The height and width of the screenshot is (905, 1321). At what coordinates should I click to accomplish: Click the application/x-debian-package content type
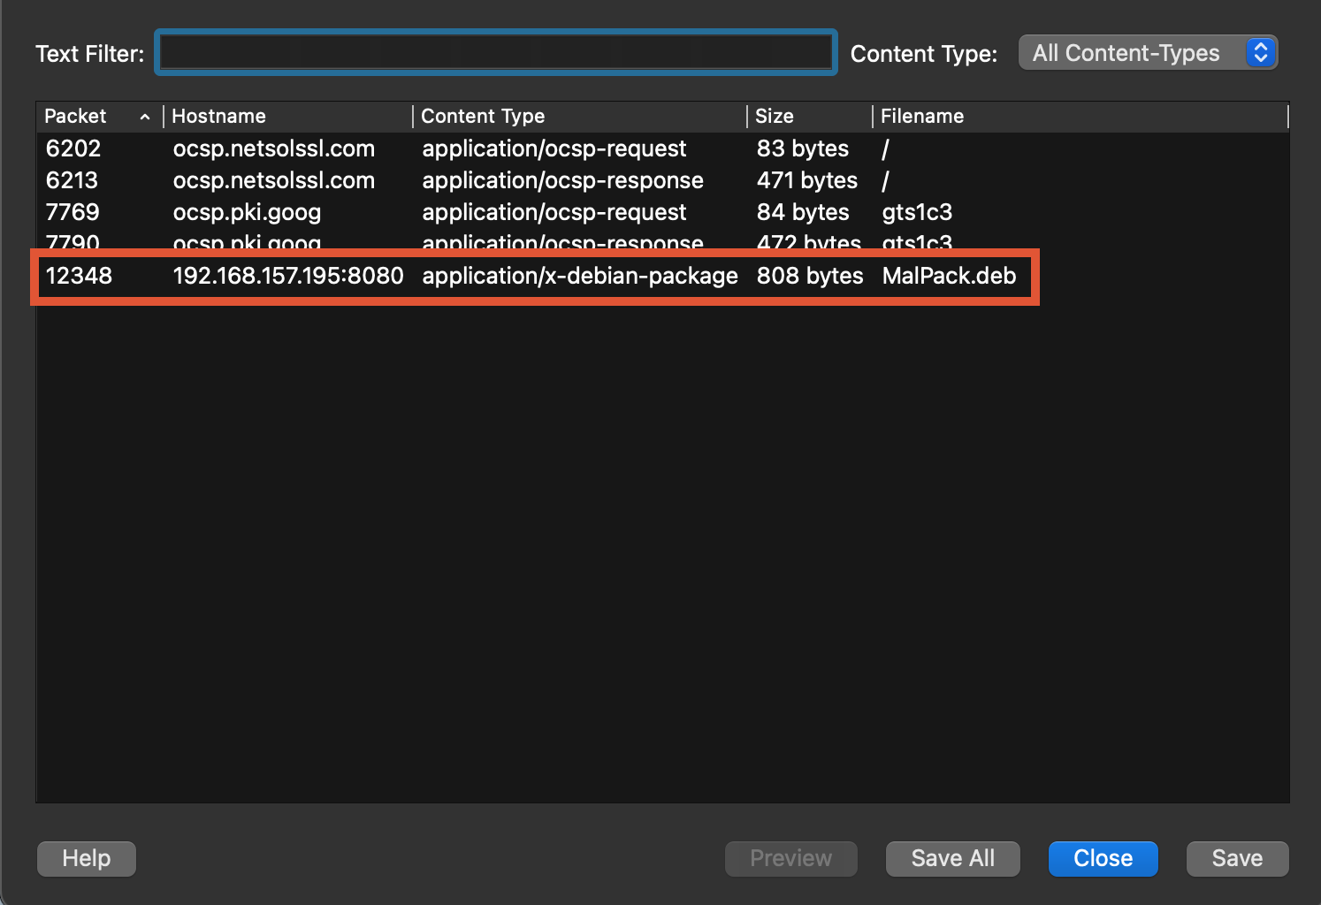pyautogui.click(x=580, y=276)
